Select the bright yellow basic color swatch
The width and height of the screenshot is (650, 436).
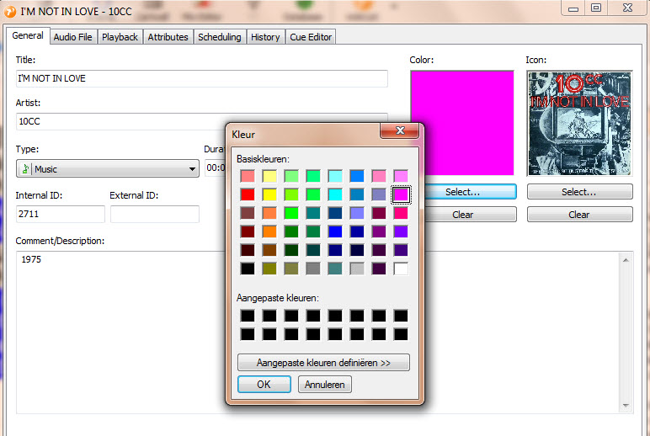269,194
